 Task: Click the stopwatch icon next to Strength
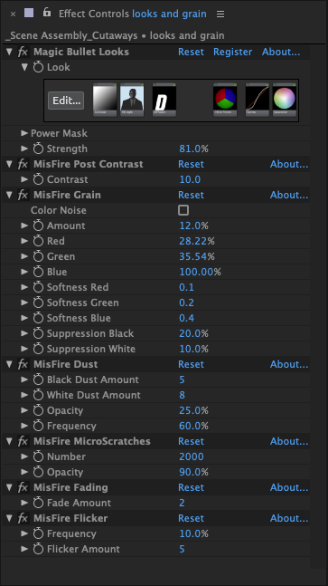click(x=38, y=149)
